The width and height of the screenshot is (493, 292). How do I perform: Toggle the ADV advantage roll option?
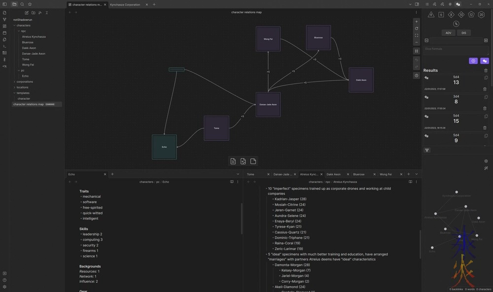click(x=448, y=33)
